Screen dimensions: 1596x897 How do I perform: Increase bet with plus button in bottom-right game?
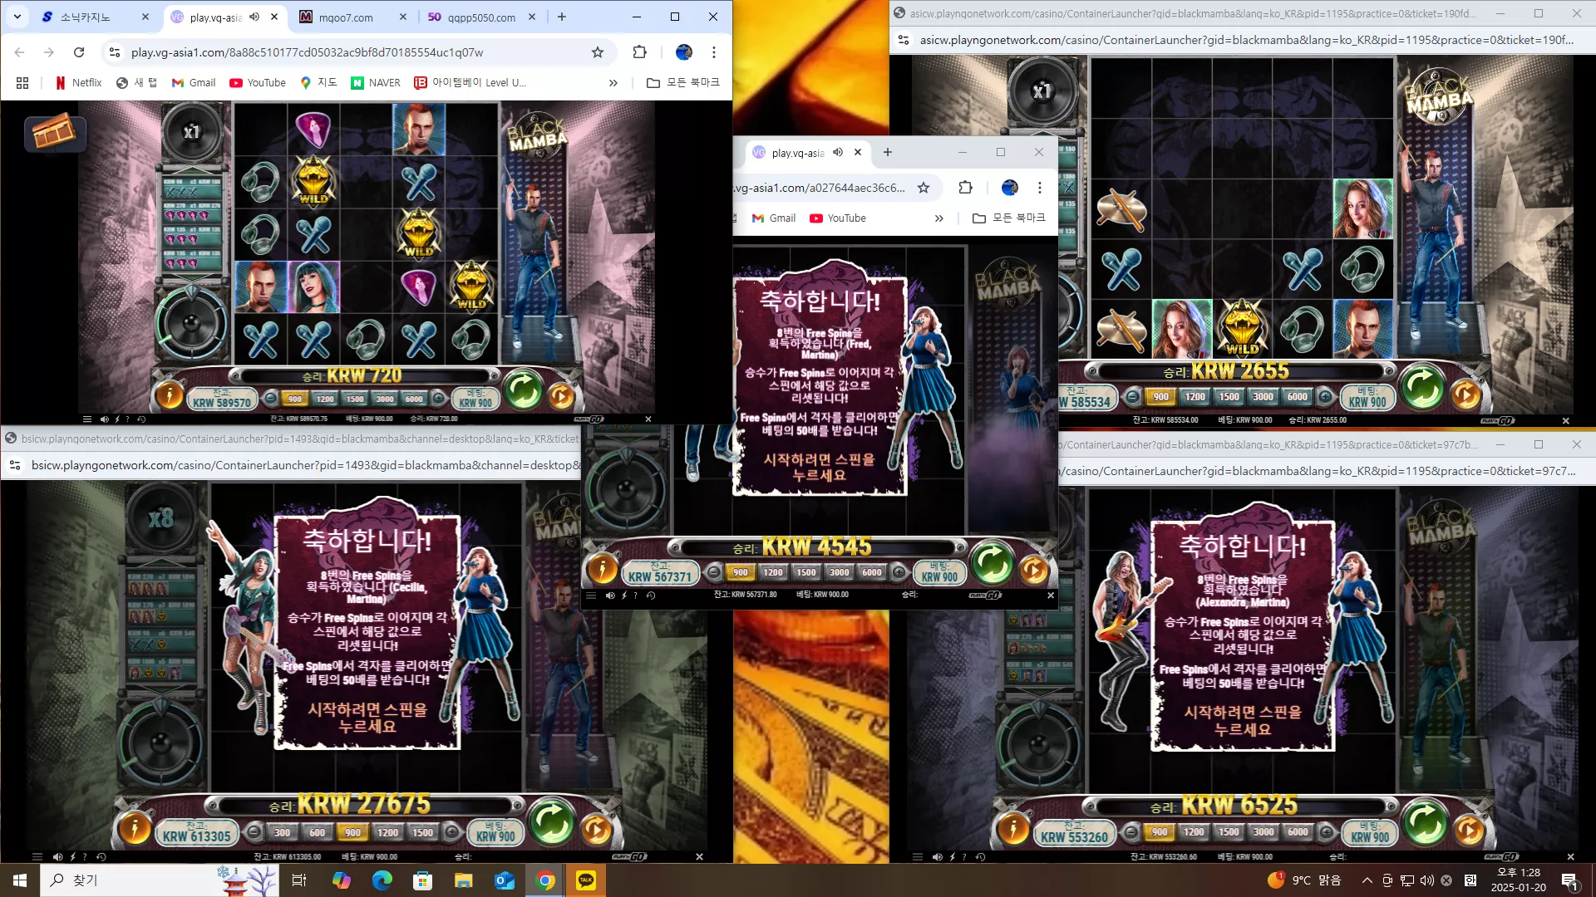click(1327, 831)
